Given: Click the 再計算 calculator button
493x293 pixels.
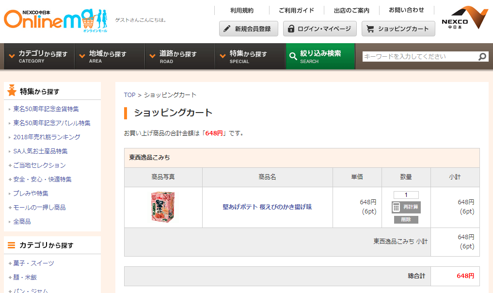Looking at the screenshot, I should point(406,207).
